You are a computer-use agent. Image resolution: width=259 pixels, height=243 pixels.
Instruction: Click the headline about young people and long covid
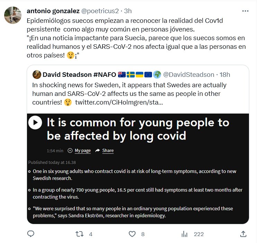coord(138,129)
